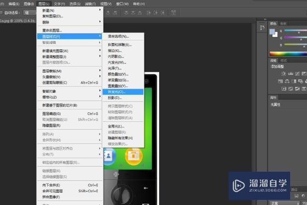Switch to the 色板 swatches tab
This screenshot has height=205, width=307.
[283, 24]
